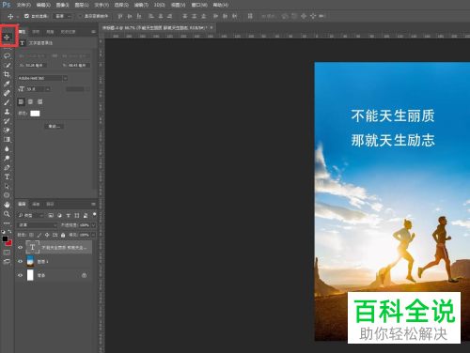The width and height of the screenshot is (470, 353).
Task: Hide Layer 1 using its eye icon
Action: [x=21, y=261]
